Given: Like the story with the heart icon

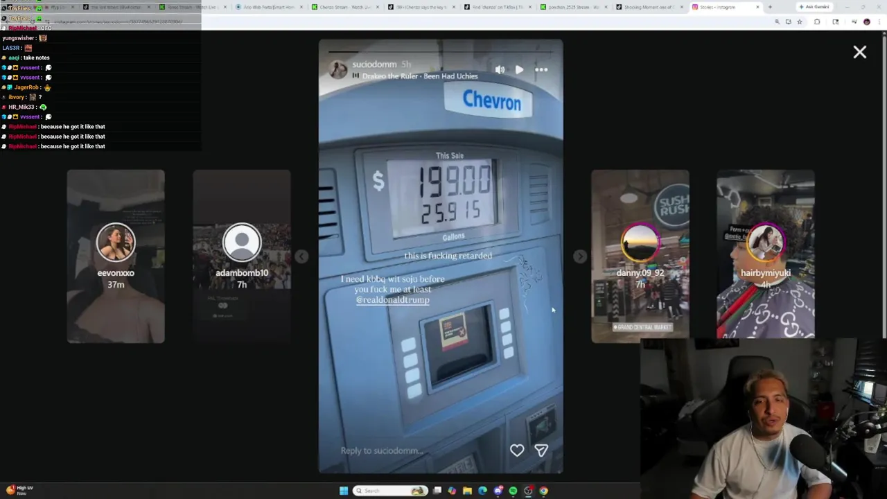Looking at the screenshot, I should click(517, 450).
